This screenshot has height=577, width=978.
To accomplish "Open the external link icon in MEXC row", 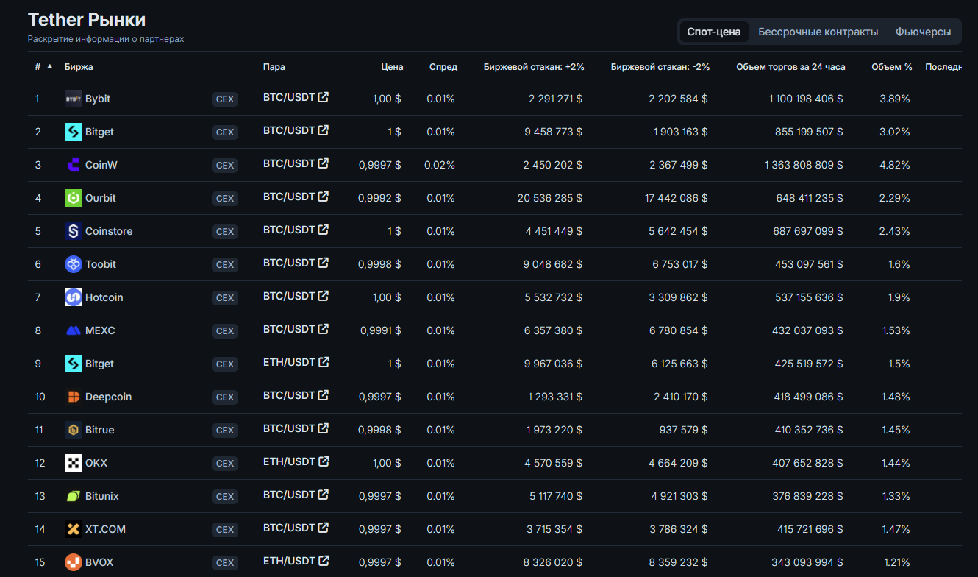I will click(324, 329).
